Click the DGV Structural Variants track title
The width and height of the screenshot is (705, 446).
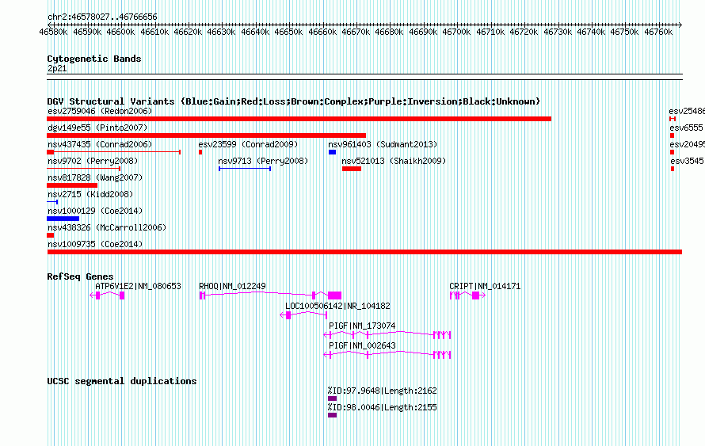[294, 101]
